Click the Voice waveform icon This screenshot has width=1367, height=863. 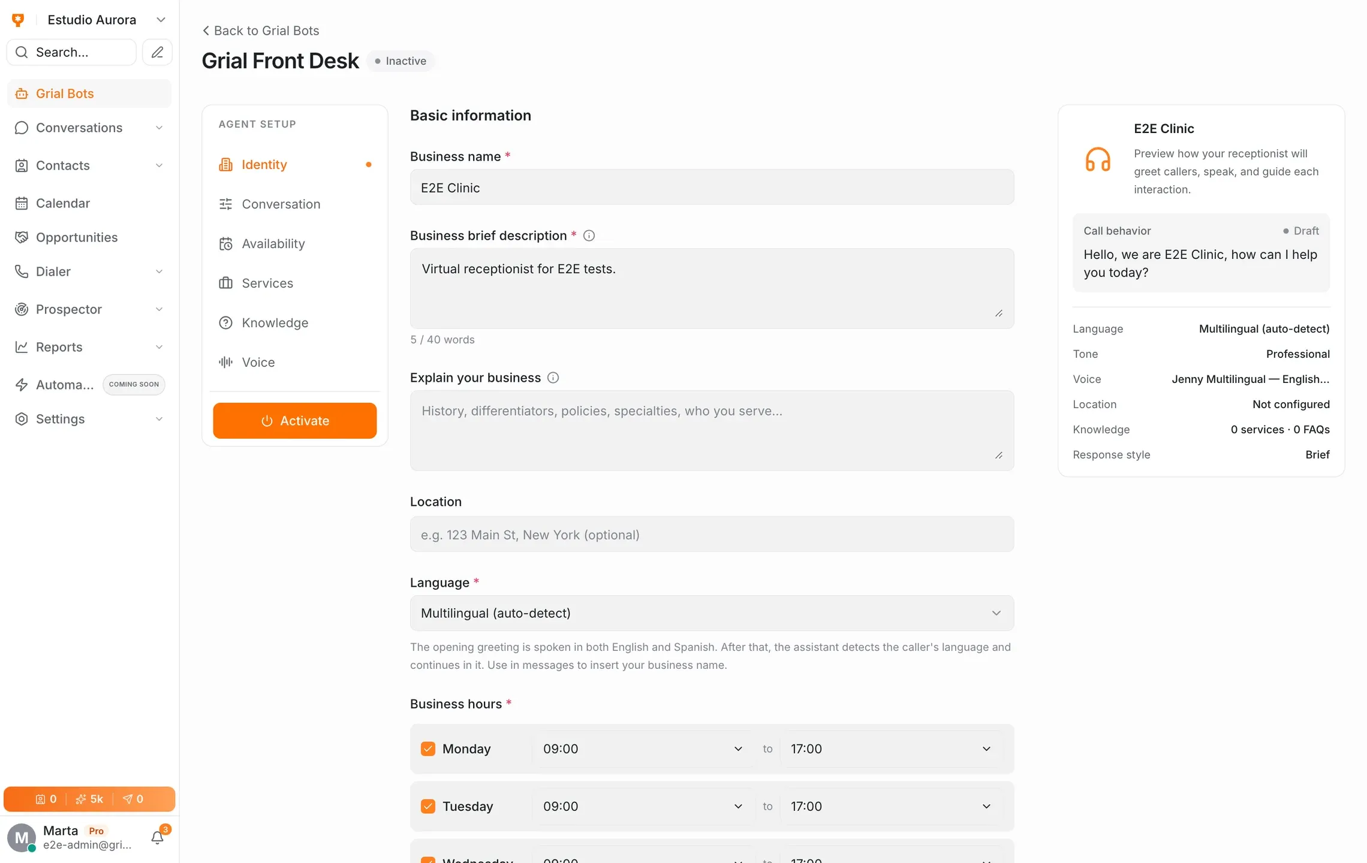click(x=225, y=362)
